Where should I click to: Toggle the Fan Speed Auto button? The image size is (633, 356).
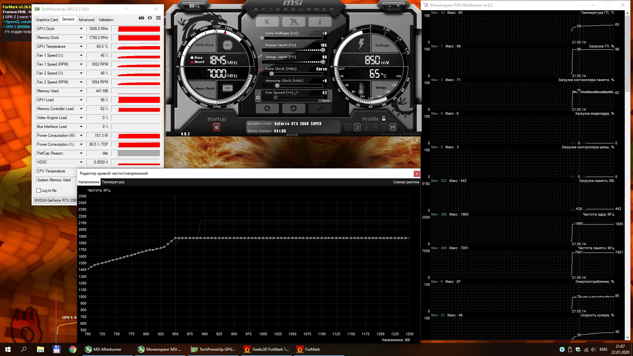(x=326, y=101)
